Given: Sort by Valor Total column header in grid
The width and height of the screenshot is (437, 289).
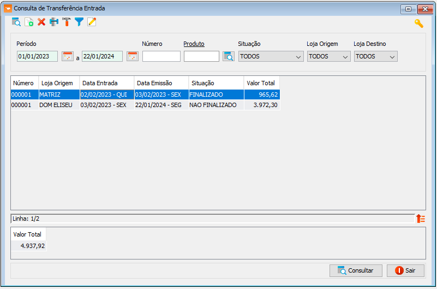Looking at the screenshot, I should coord(262,83).
